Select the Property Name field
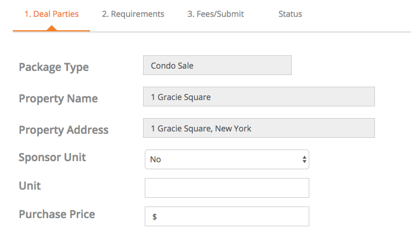Viewport: 411px width, 235px height. pyautogui.click(x=259, y=97)
